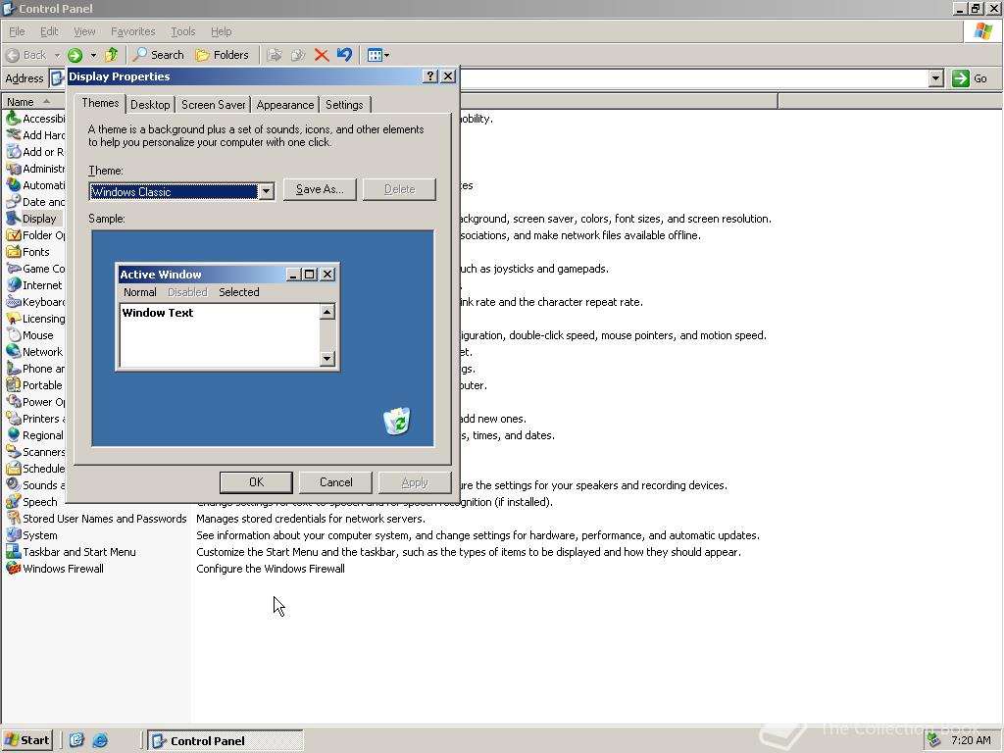Select the Sounds and Audio icon
Screen dimensions: 1004x753
click(x=13, y=484)
